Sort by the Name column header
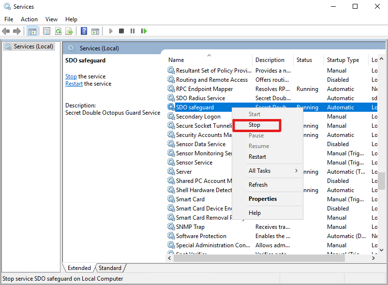This screenshot has height=285, width=388. [x=209, y=60]
